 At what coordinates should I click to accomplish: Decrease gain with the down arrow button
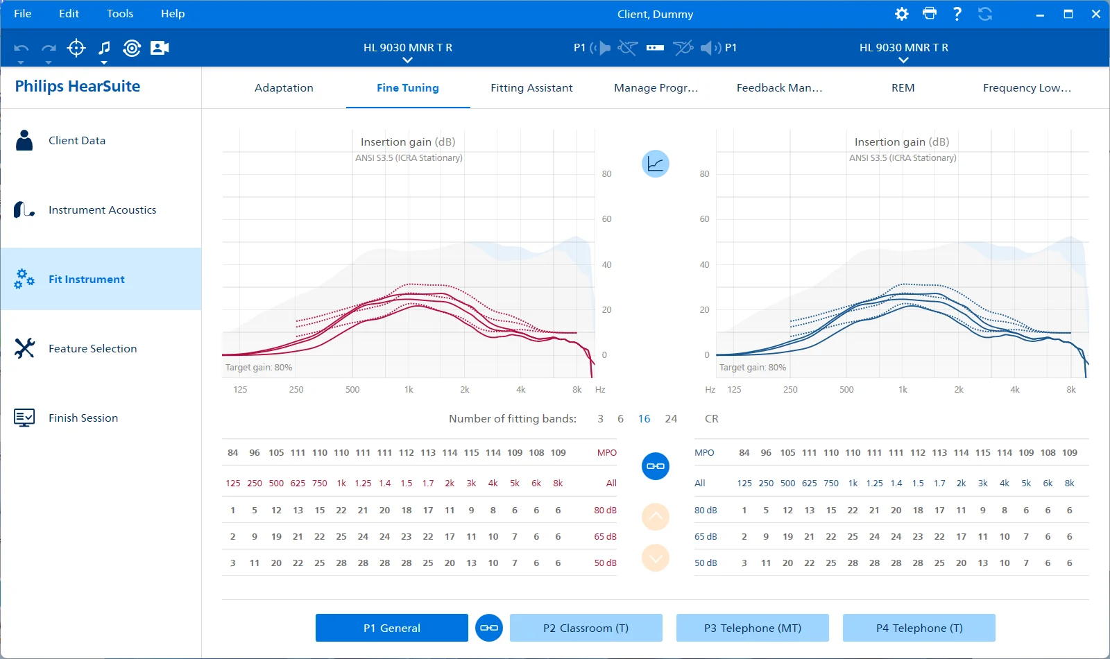click(656, 558)
